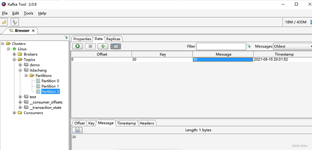
Task: Select the Data tab
Action: [x=98, y=39]
